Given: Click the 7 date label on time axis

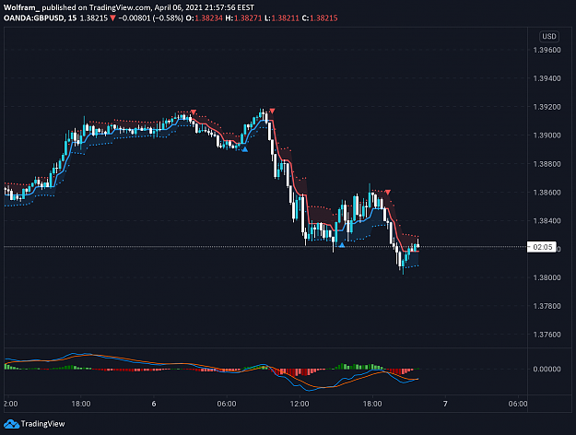Looking at the screenshot, I should pyautogui.click(x=445, y=404).
